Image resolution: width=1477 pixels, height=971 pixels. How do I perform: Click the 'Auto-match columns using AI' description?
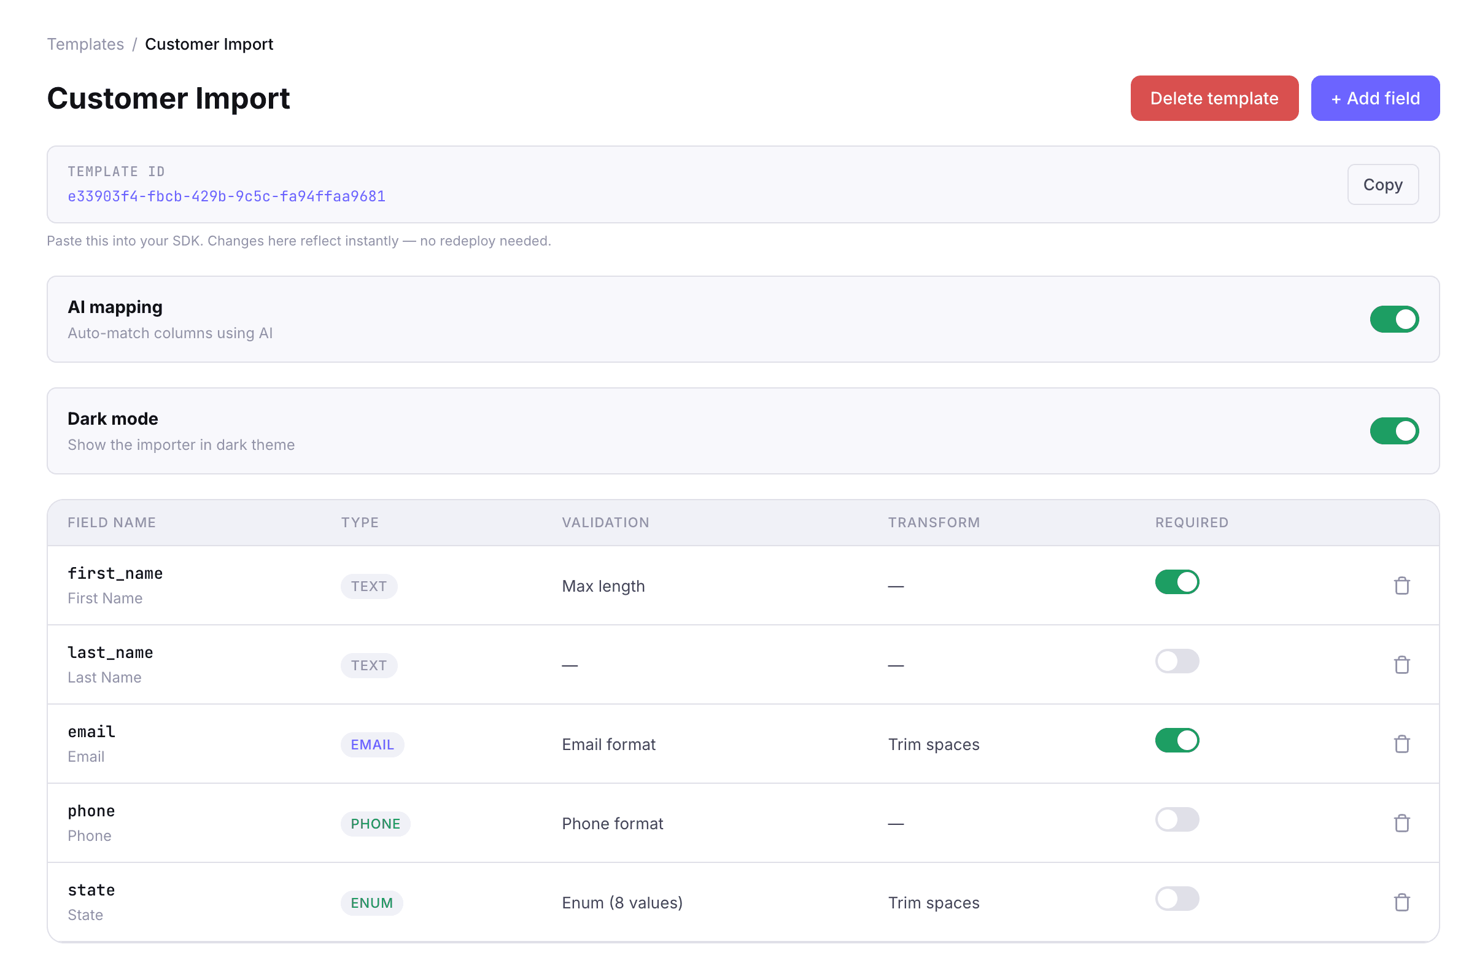[171, 333]
